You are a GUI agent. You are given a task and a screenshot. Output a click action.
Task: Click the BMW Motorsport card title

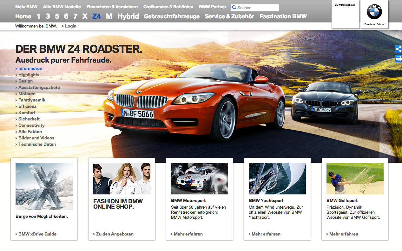click(188, 200)
